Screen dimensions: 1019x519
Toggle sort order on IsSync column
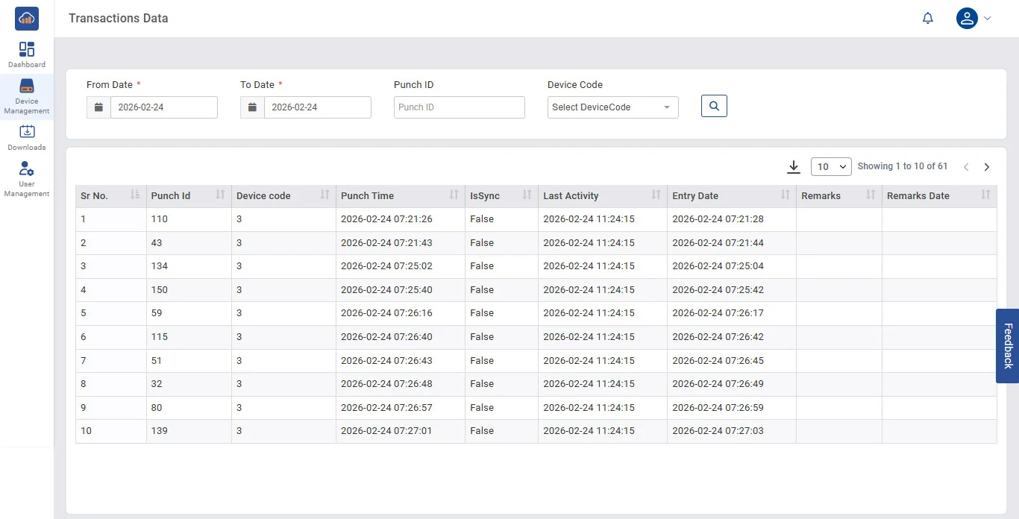pos(527,195)
